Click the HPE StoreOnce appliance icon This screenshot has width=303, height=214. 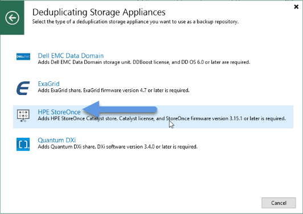point(23,116)
